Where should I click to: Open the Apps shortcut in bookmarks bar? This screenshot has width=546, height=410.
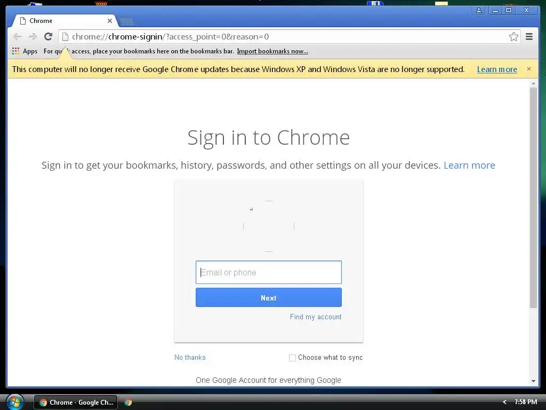click(25, 51)
